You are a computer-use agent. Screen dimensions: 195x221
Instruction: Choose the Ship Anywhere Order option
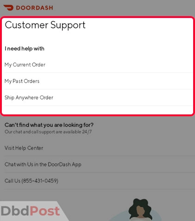98,97
